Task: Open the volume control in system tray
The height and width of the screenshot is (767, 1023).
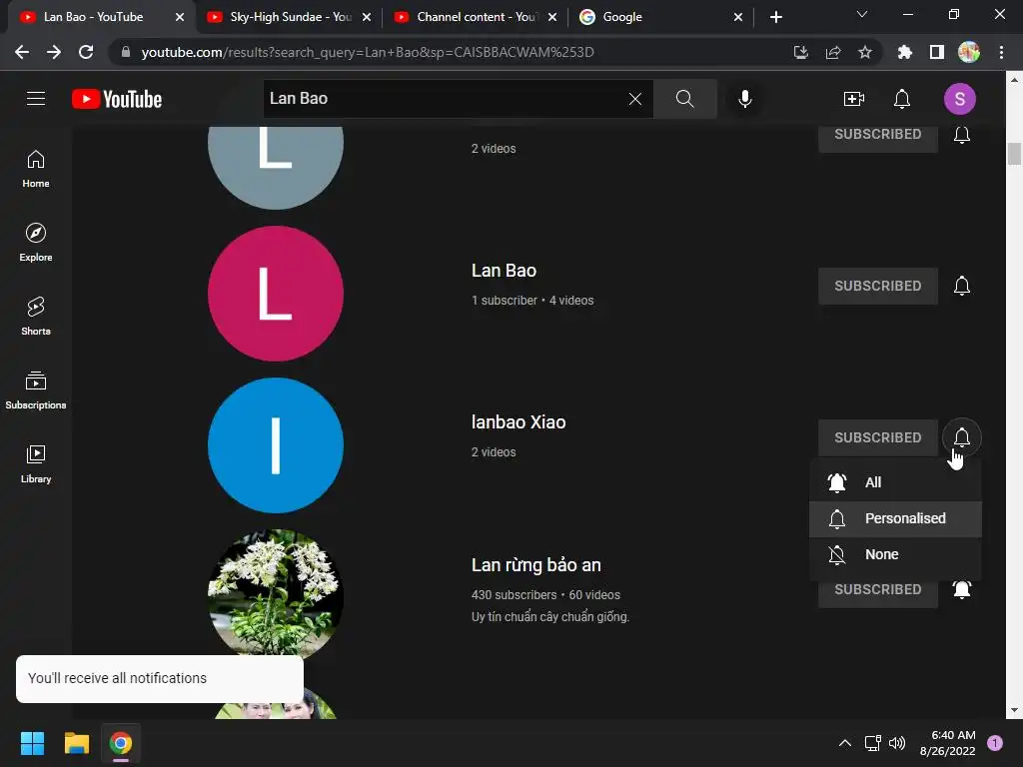Action: (897, 743)
